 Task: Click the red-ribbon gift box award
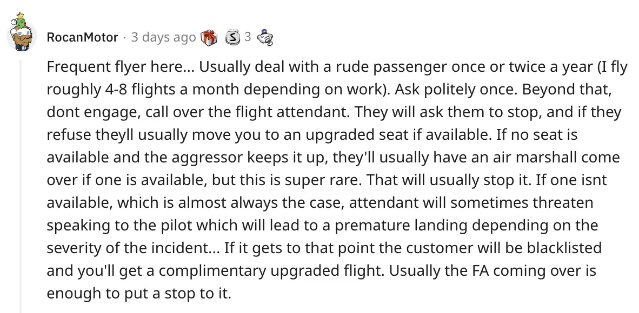(x=209, y=37)
